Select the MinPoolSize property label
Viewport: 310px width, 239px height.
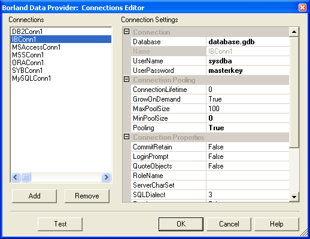coord(168,118)
